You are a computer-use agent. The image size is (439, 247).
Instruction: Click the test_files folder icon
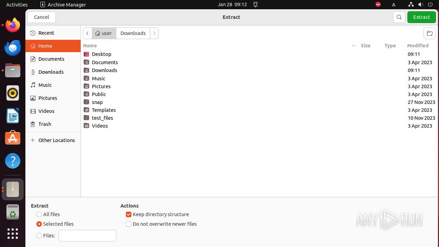click(86, 118)
